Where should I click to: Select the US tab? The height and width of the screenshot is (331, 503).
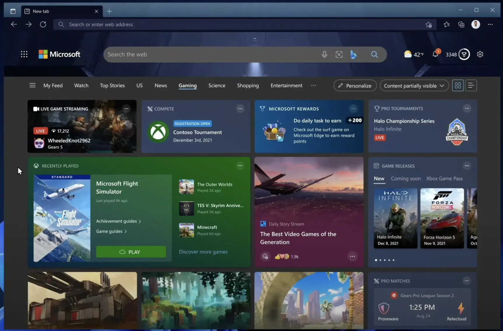tap(139, 85)
